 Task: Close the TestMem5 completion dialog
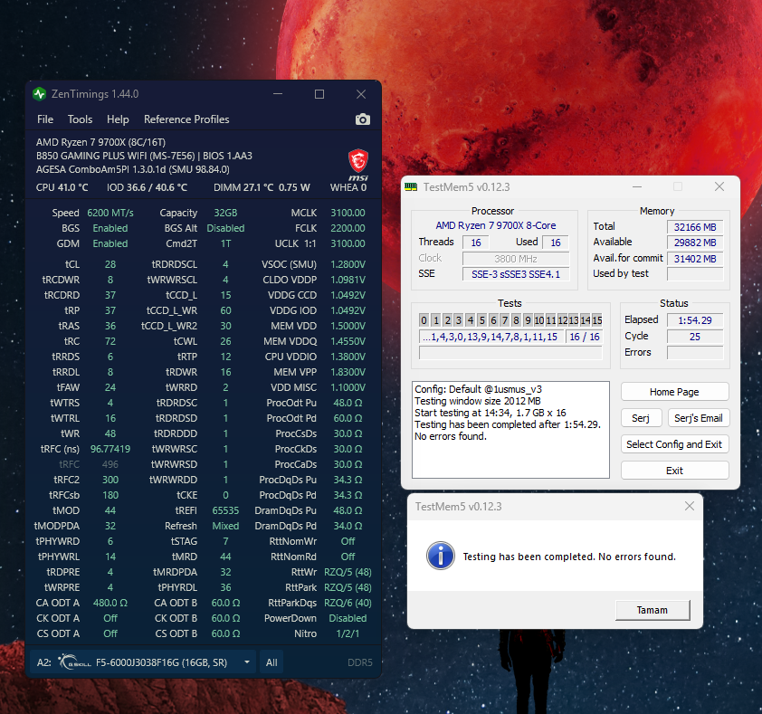tap(689, 506)
